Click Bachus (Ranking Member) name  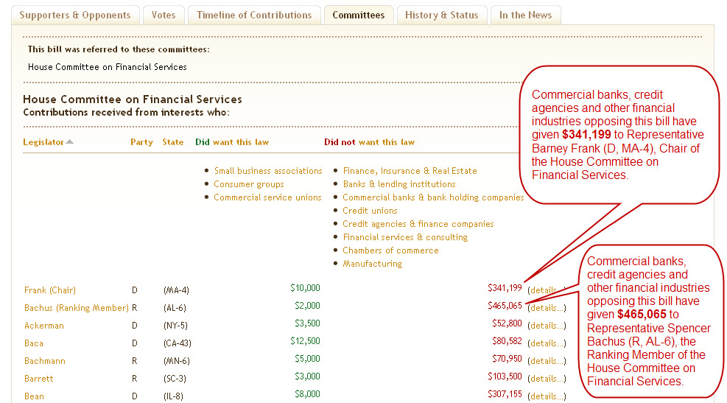coord(77,308)
